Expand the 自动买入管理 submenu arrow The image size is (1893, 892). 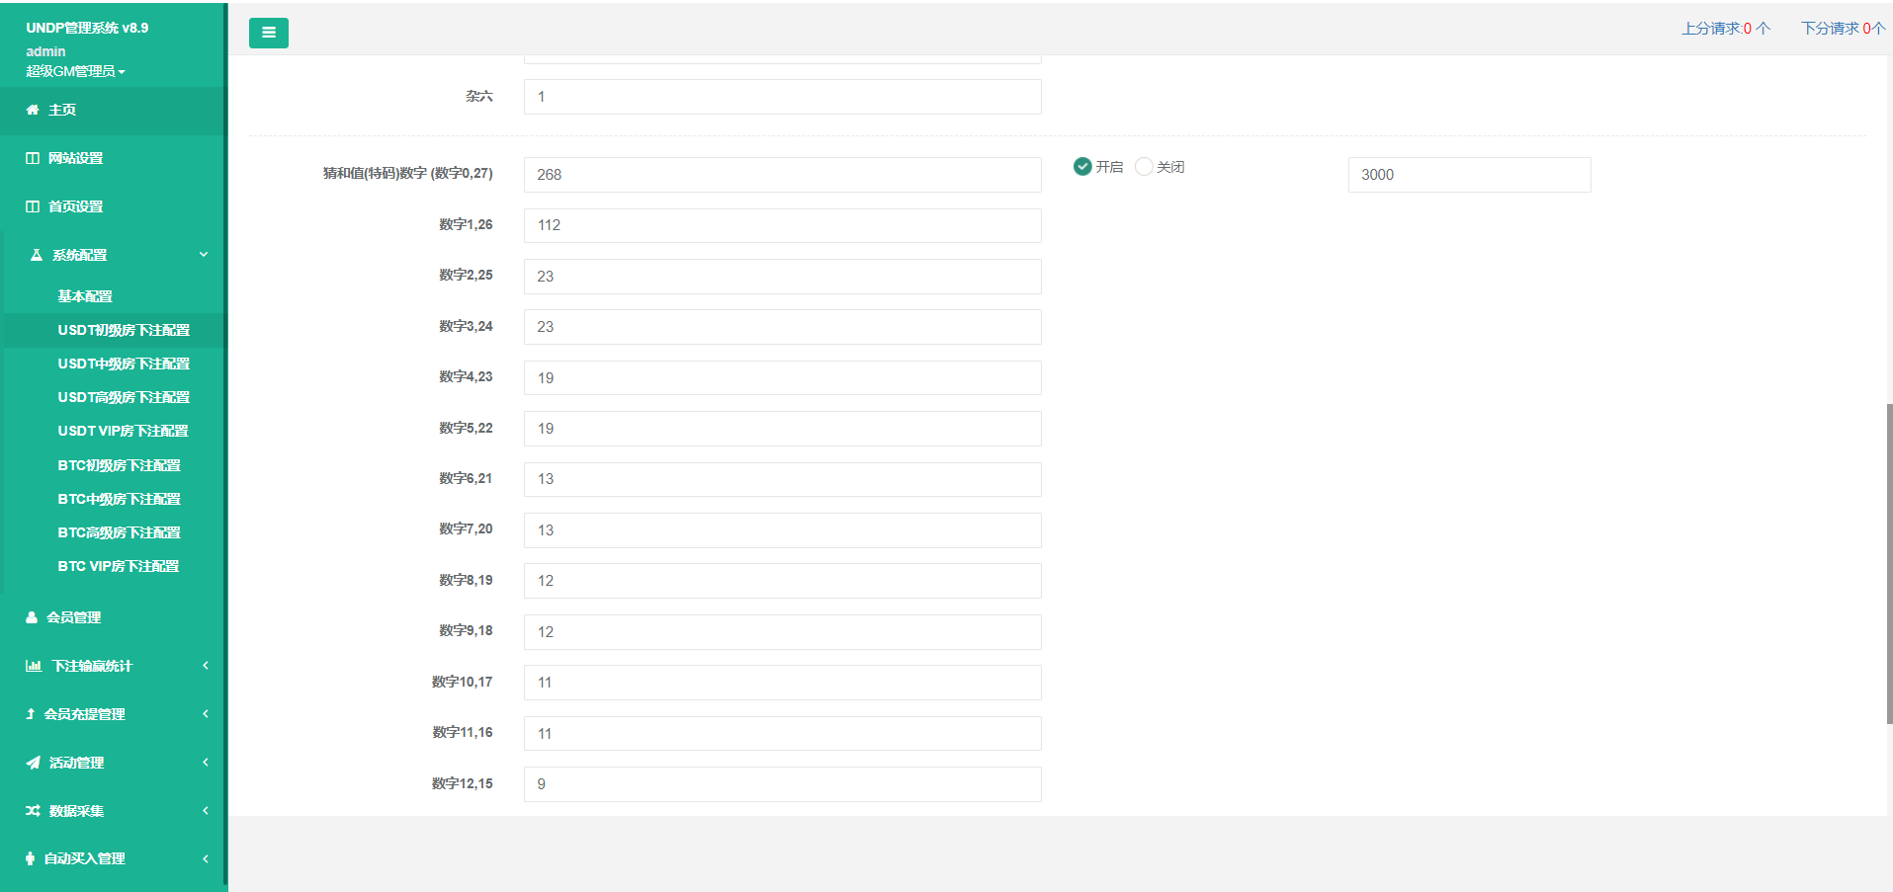(x=206, y=859)
